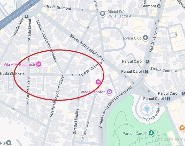This screenshot has height=146, width=185.
Task: Select the Strada Constantin Bosianu street label
Action: coord(47,41)
